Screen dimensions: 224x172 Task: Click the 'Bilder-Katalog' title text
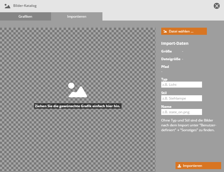tap(25, 6)
